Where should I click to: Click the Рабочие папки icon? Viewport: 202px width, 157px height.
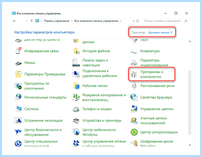(x=76, y=86)
